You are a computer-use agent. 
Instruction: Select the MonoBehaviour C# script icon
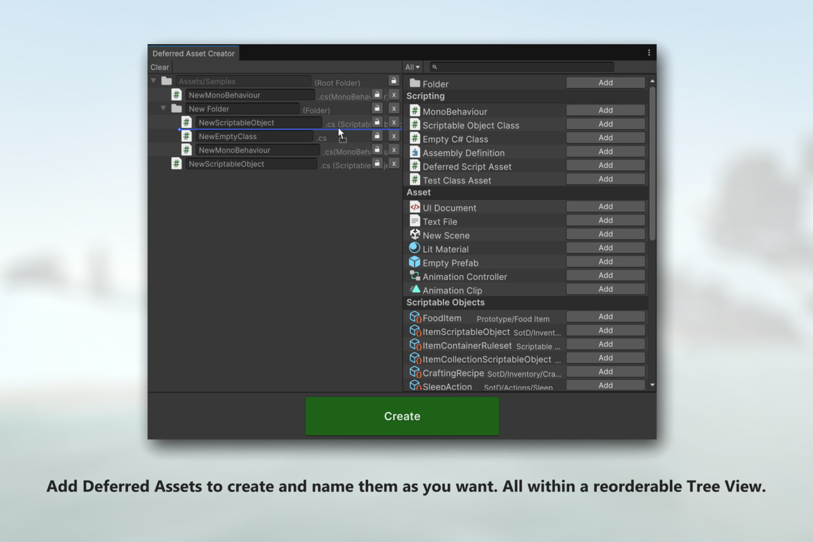tap(414, 110)
